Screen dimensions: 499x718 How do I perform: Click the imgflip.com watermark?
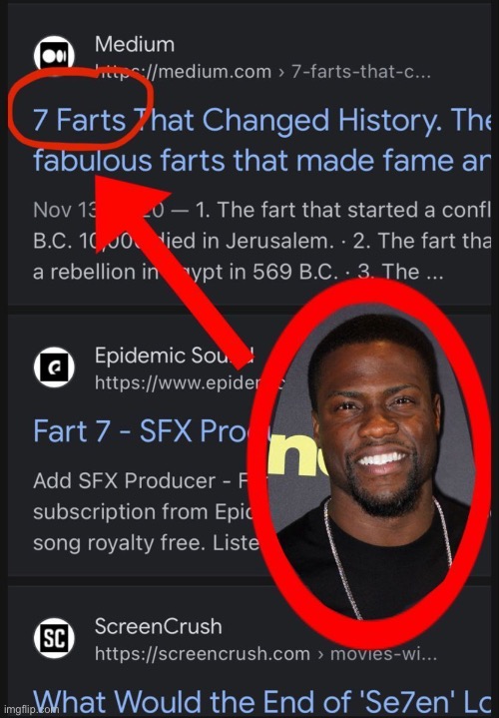click(31, 709)
